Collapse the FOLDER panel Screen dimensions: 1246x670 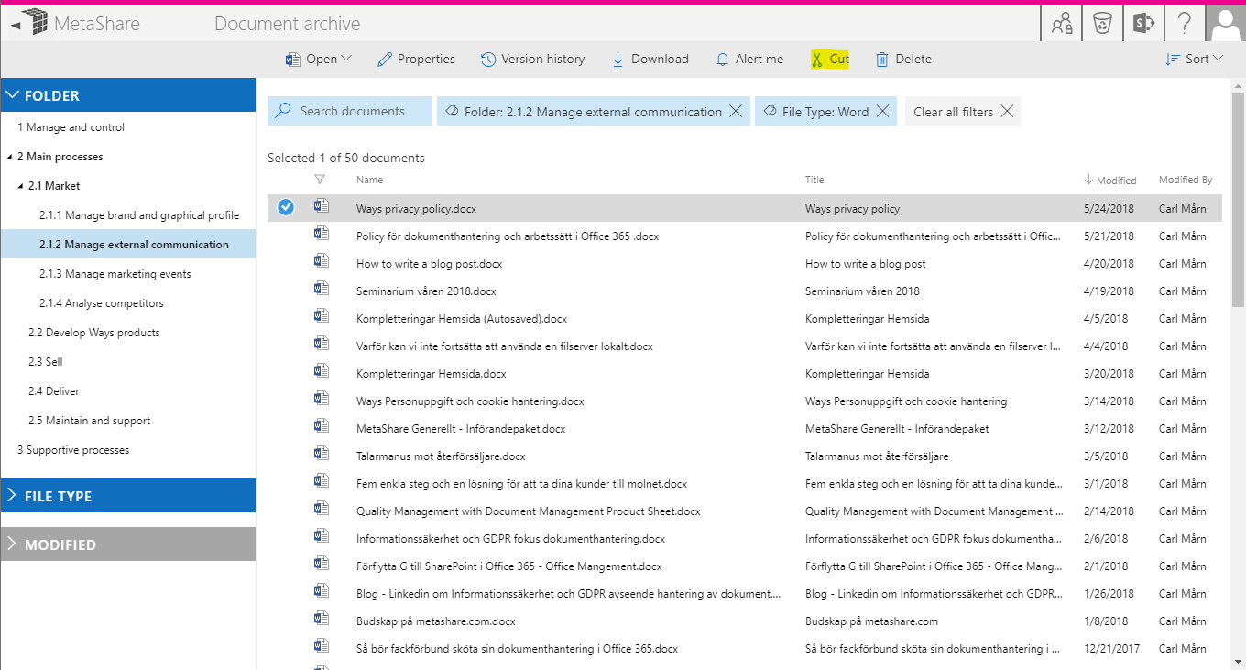(x=128, y=95)
